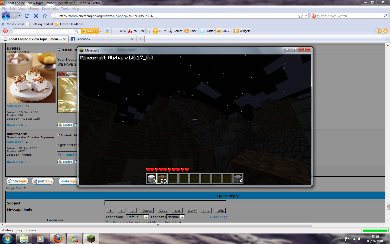The width and height of the screenshot is (390, 244).
Task: Click the forward navigation arrow
Action: [x=14, y=16]
